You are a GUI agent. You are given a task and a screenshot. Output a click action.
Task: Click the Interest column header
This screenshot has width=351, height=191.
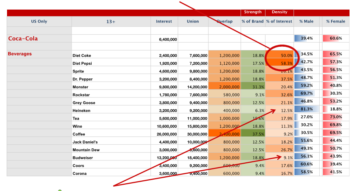(x=164, y=21)
